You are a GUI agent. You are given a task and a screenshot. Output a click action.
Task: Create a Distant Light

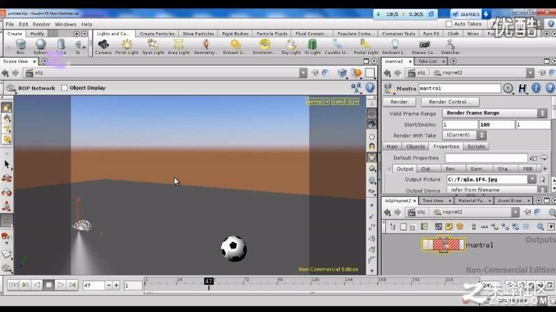coord(235,47)
